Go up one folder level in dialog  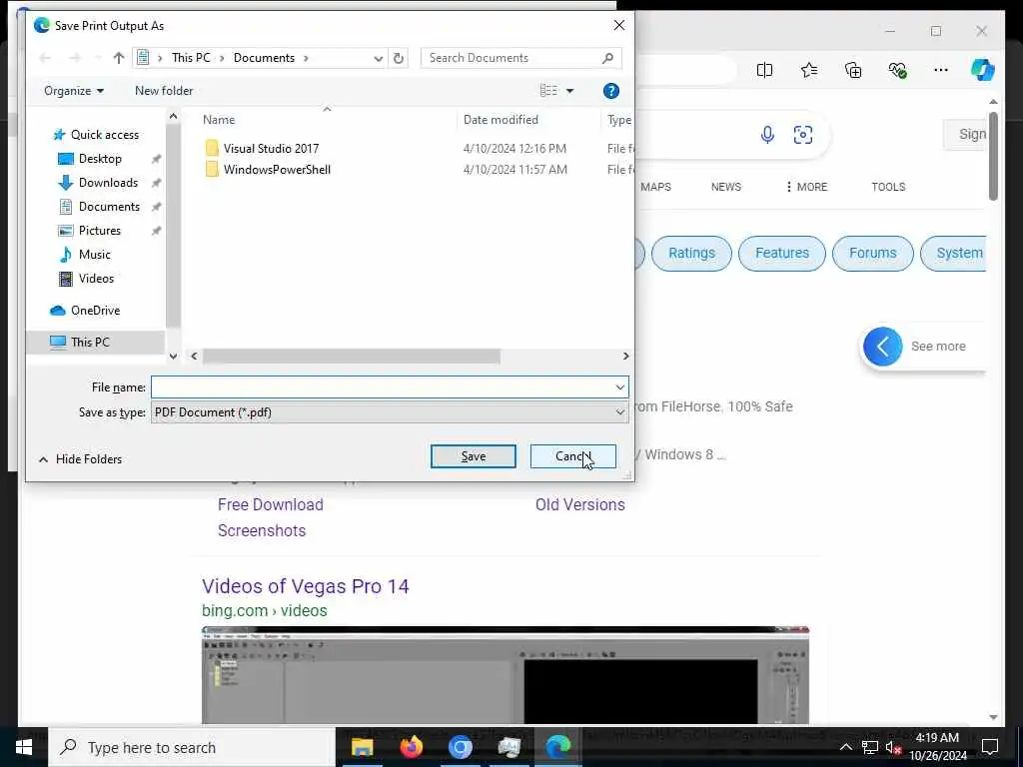[118, 58]
